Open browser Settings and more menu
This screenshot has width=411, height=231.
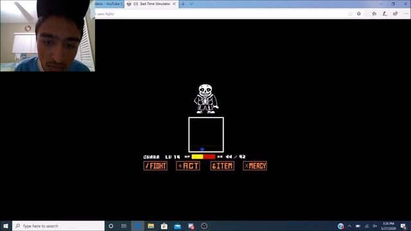click(x=406, y=14)
